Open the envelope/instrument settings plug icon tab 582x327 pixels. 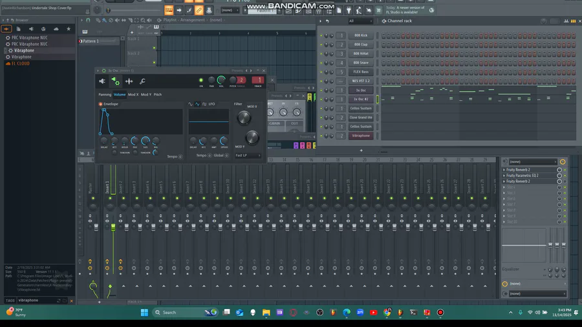pos(116,81)
